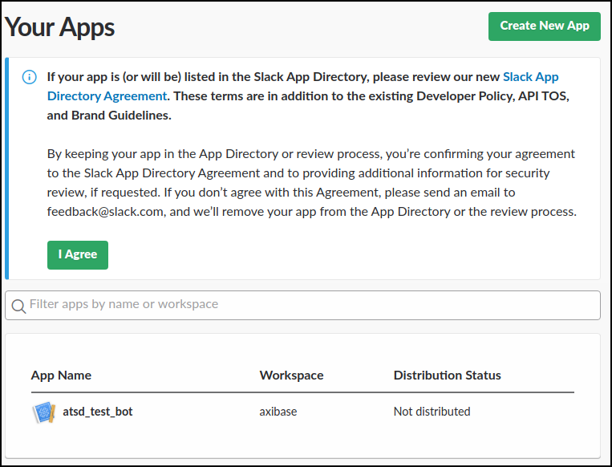Image resolution: width=612 pixels, height=467 pixels.
Task: Select the Not distributed status cell
Action: click(432, 412)
